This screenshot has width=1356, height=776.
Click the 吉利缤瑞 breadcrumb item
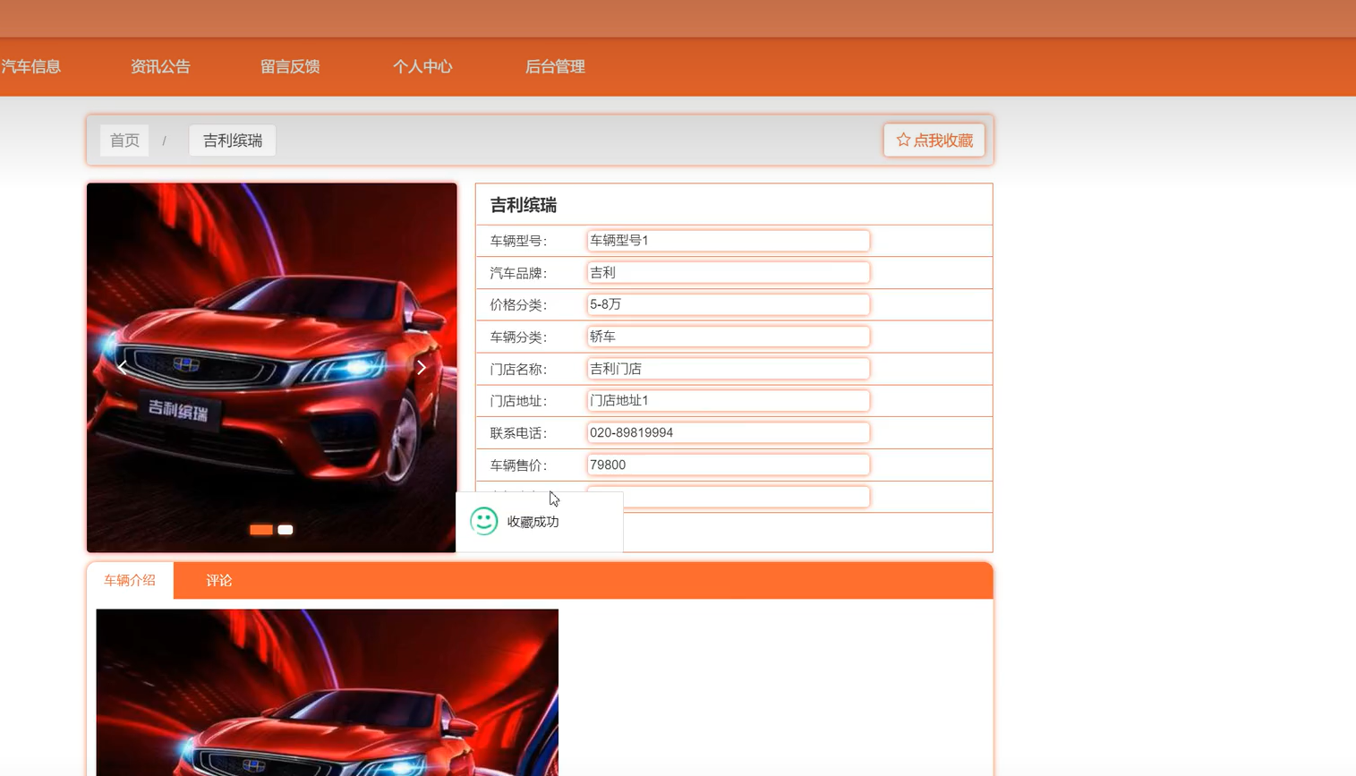(x=233, y=141)
